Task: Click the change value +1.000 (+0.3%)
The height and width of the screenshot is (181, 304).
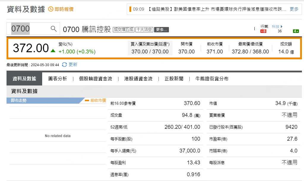Action: point(77,52)
